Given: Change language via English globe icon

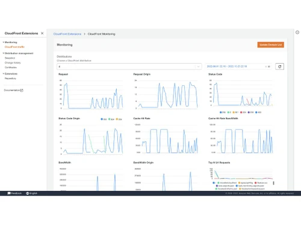Looking at the screenshot, I should [28, 193].
